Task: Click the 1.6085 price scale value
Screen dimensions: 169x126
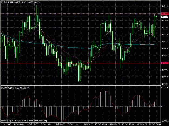Action: [x=165, y=42]
